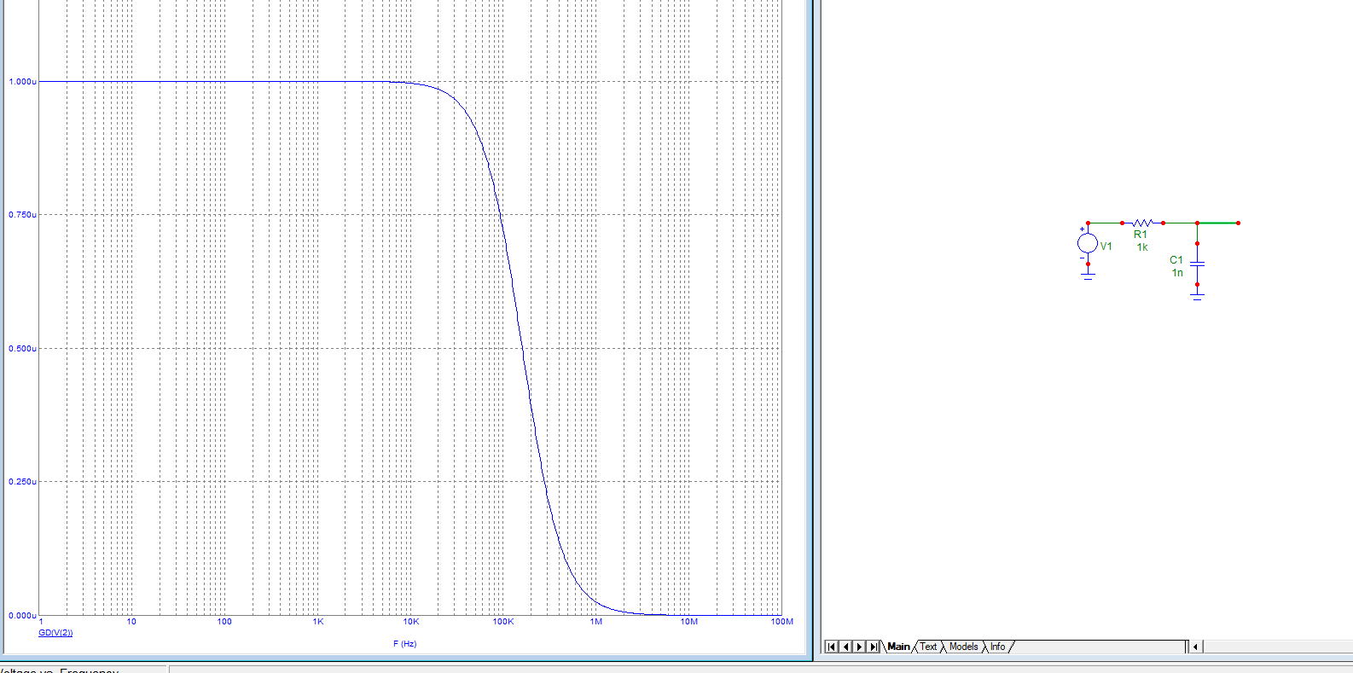Click the '1k' resistor value label
This screenshot has height=673, width=1353.
tap(1142, 247)
